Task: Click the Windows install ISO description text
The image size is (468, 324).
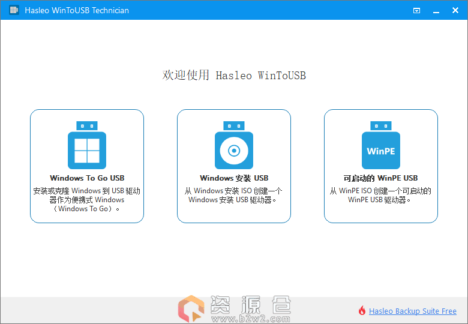Action: 234,196
